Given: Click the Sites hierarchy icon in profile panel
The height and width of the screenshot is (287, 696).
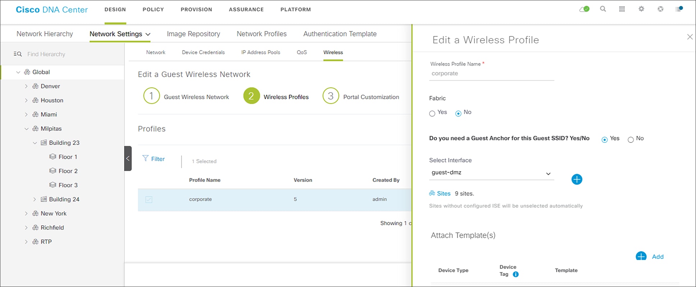Looking at the screenshot, I should [x=432, y=193].
